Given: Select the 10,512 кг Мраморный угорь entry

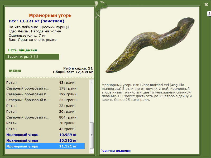Looking at the screenshot, I should [x=45, y=140].
